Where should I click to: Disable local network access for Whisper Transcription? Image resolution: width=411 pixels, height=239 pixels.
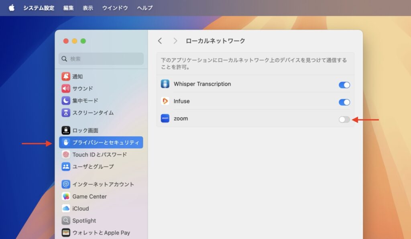[x=344, y=85]
